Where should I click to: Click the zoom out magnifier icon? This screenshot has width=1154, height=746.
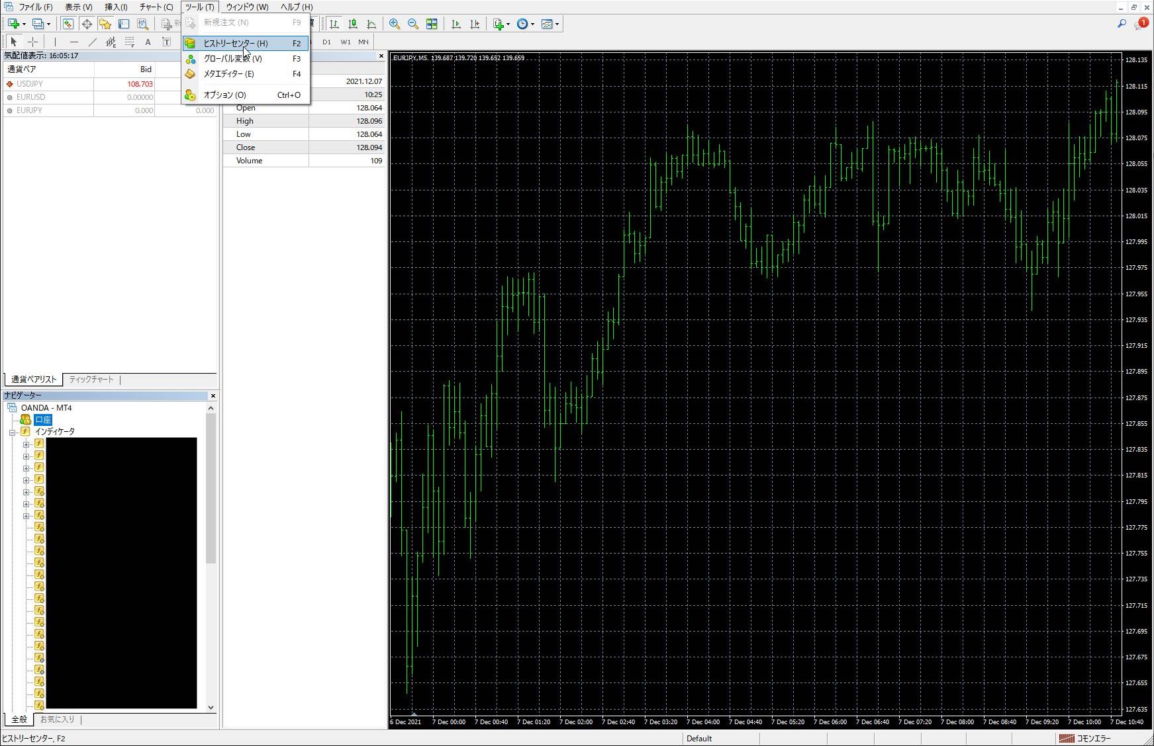tap(413, 24)
